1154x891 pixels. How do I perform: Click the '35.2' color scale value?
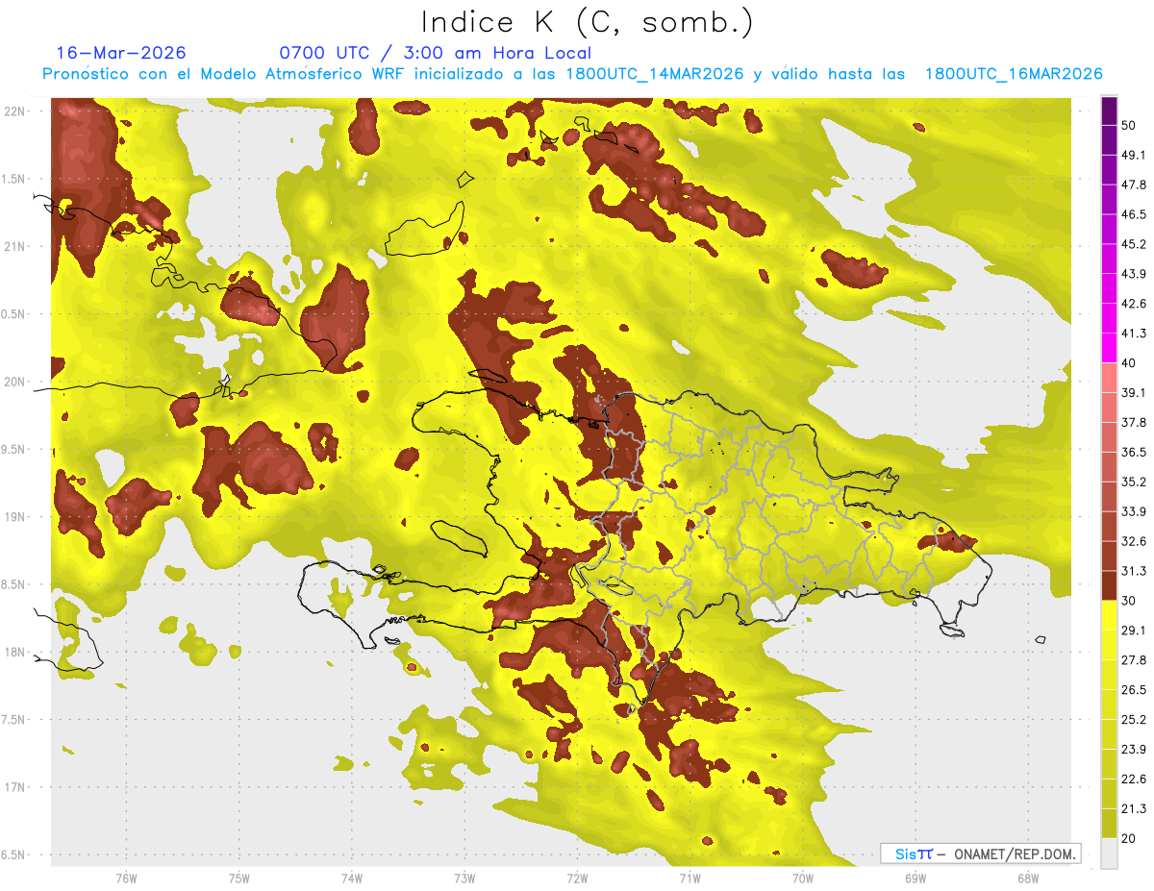pyautogui.click(x=1134, y=482)
